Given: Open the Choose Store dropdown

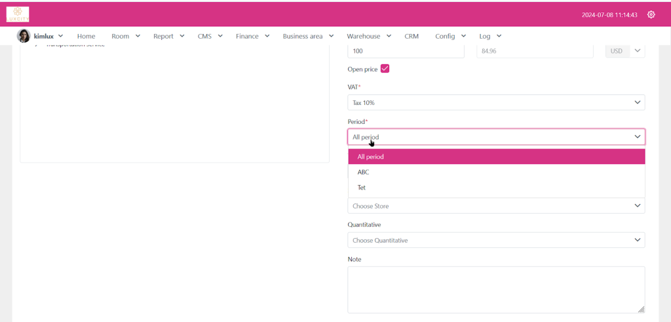Looking at the screenshot, I should click(x=495, y=206).
